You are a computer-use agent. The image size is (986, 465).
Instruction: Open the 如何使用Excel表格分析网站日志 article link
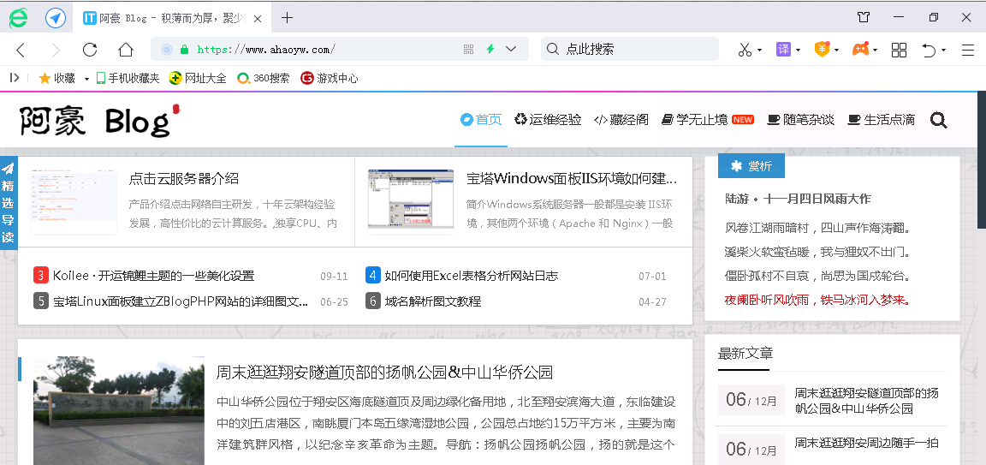pyautogui.click(x=471, y=276)
